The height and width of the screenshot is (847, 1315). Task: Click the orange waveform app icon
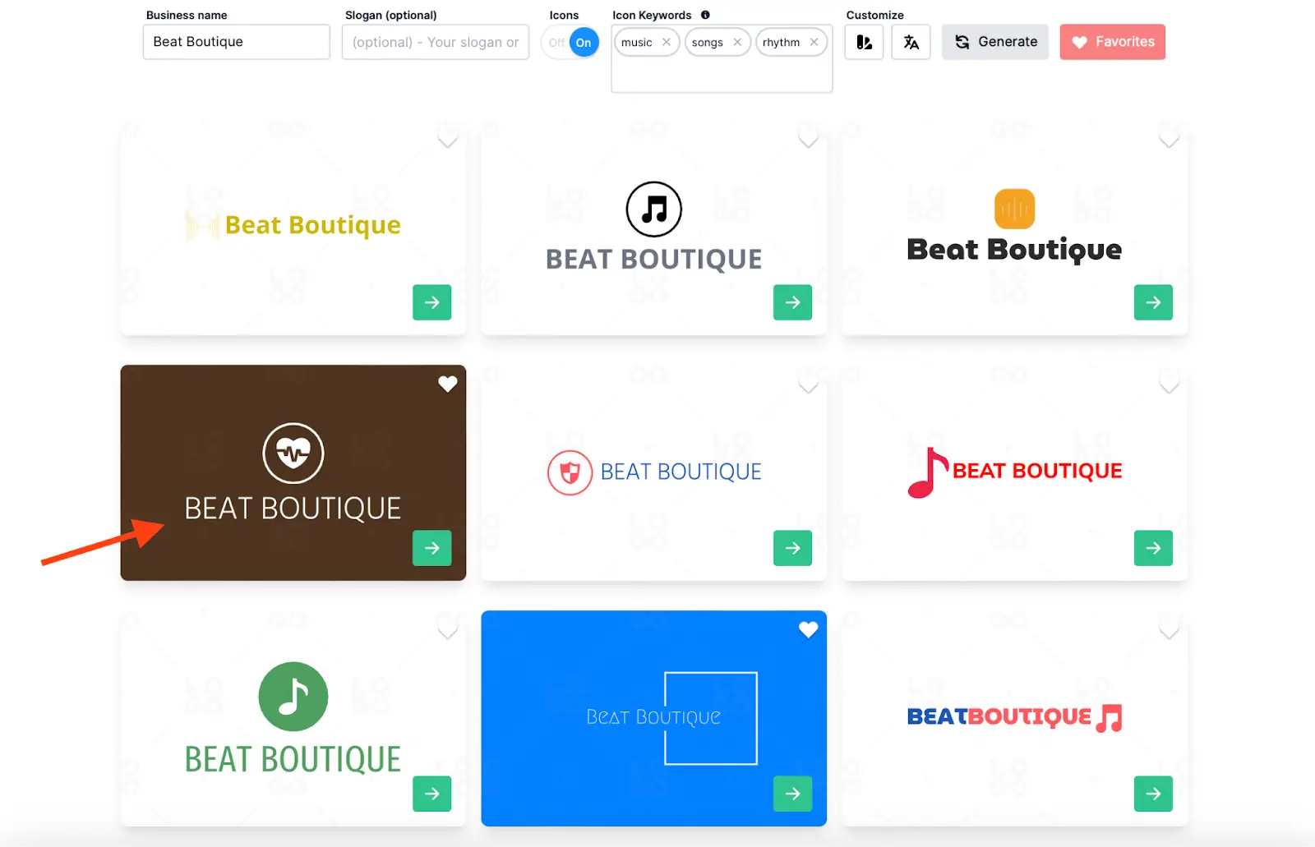[x=1015, y=209]
